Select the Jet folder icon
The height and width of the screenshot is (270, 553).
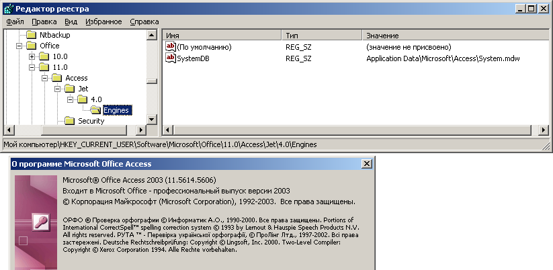70,89
